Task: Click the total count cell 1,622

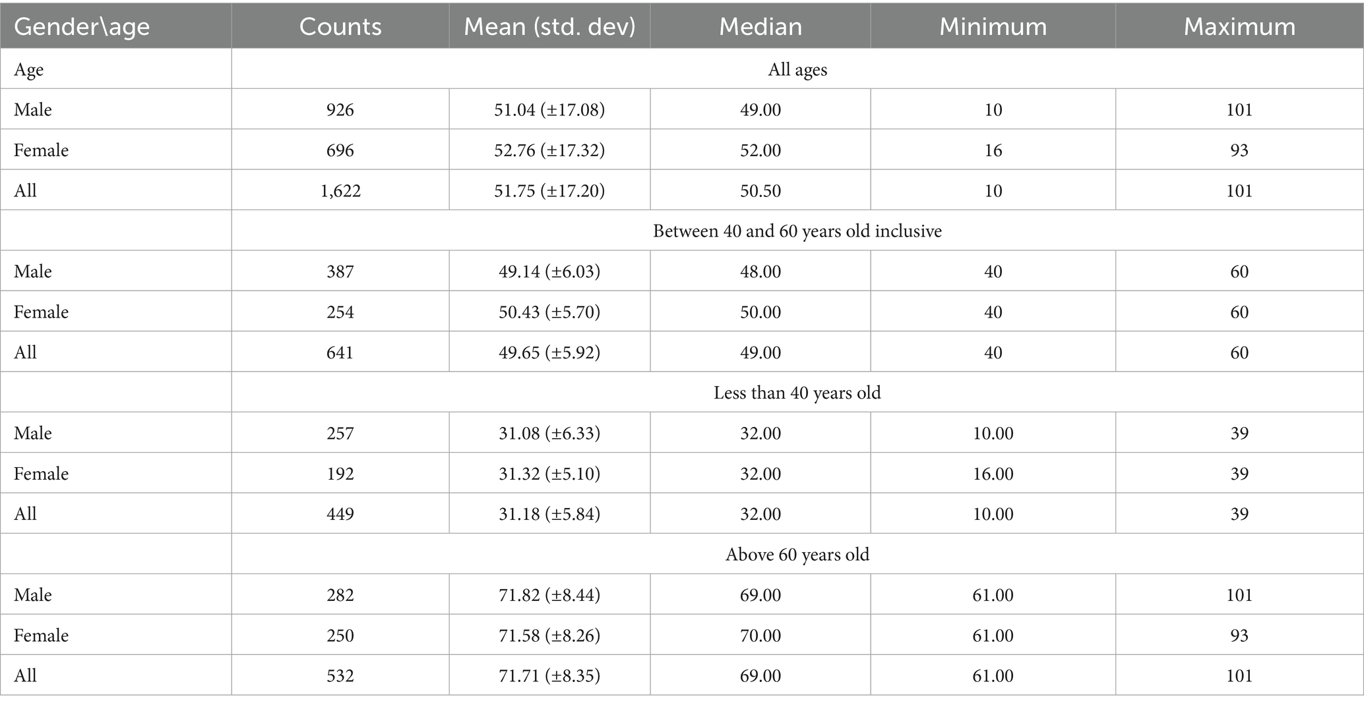Action: pos(340,190)
